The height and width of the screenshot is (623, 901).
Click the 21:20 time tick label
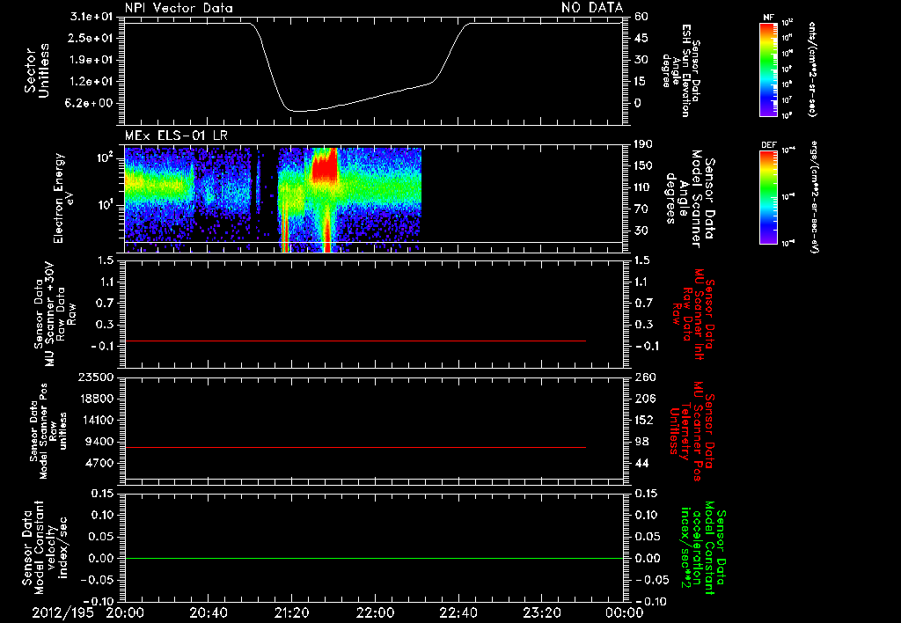point(291,612)
